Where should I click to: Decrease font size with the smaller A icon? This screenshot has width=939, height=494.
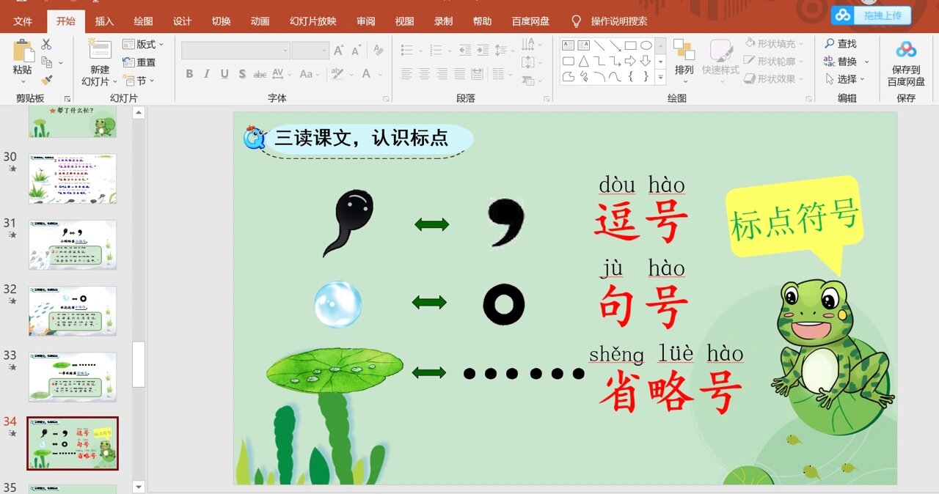357,51
